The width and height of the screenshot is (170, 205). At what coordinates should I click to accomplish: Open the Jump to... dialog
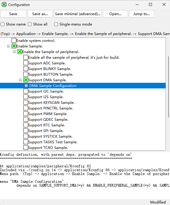tap(142, 14)
